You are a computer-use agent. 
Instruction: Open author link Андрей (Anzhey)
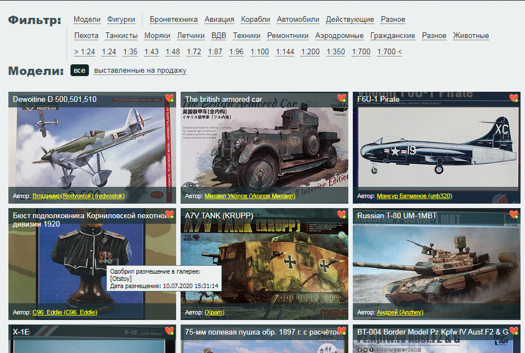tap(400, 312)
